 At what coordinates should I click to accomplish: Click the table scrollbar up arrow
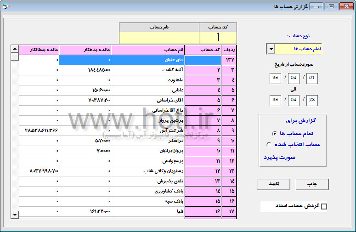(15, 49)
